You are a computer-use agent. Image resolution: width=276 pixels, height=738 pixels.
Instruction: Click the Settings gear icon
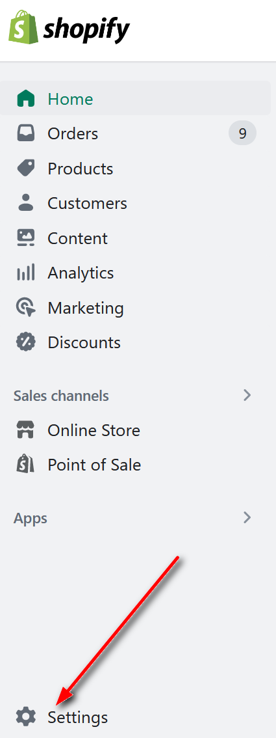click(x=26, y=717)
